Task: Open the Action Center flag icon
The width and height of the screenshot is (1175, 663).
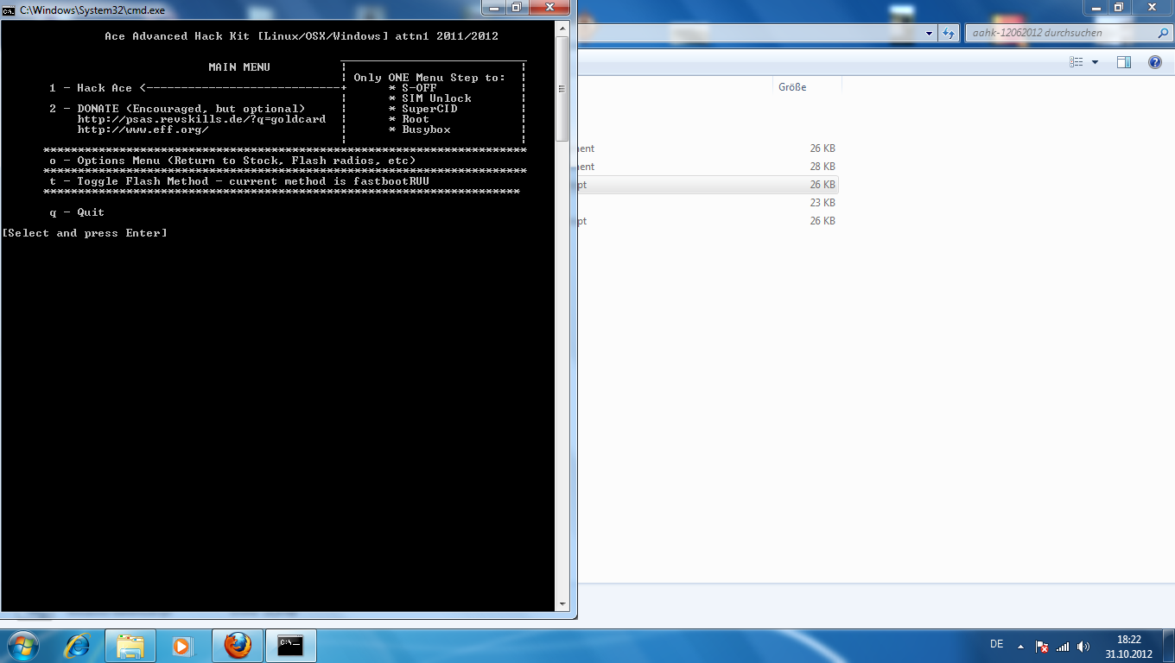Action: (1043, 647)
